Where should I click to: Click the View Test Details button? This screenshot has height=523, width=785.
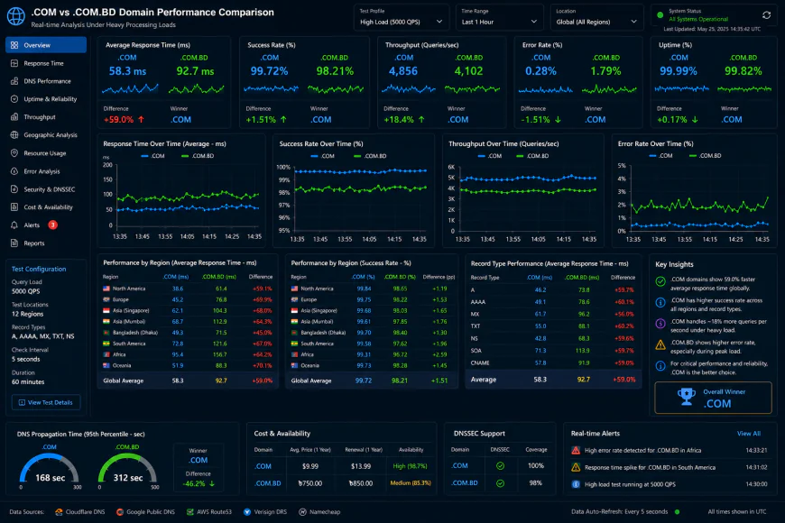[46, 402]
